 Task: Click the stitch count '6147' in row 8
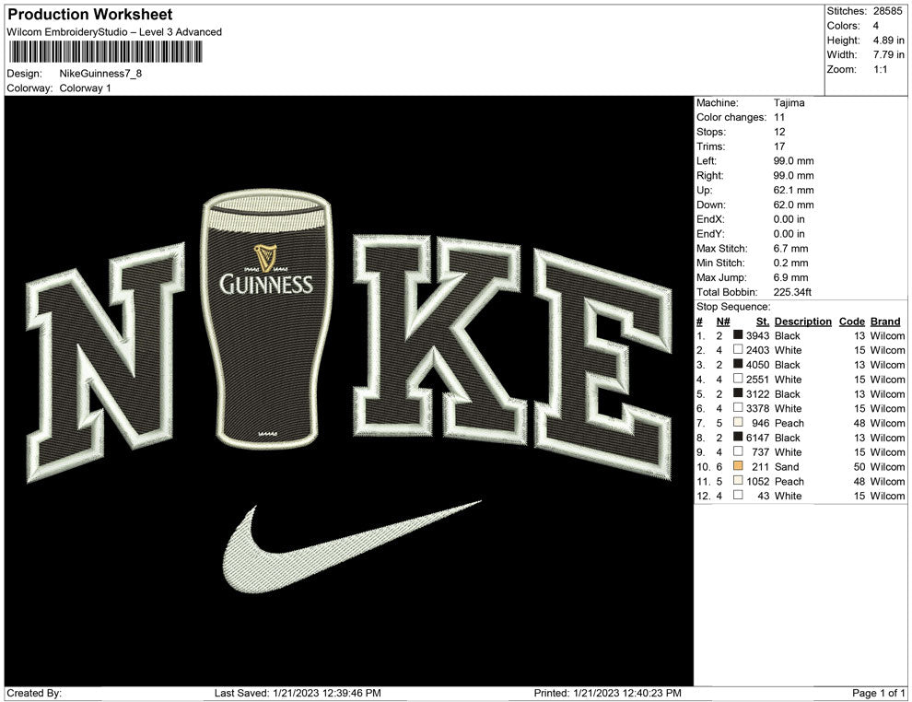[x=757, y=438]
